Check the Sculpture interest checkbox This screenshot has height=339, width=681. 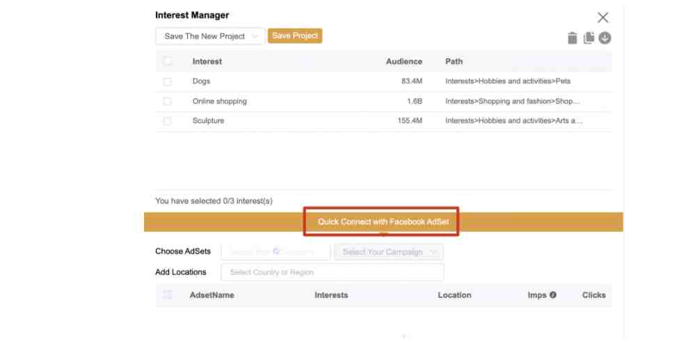167,121
